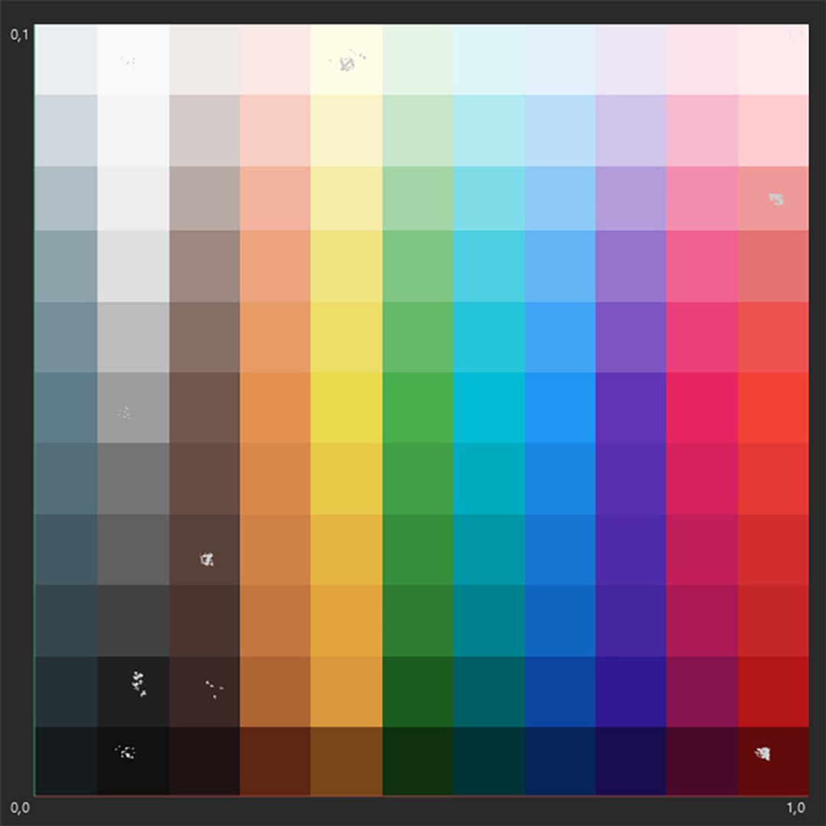826x826 pixels.
Task: Pick the darkest yellow-brown swatch in yellow column
Action: tap(346, 761)
